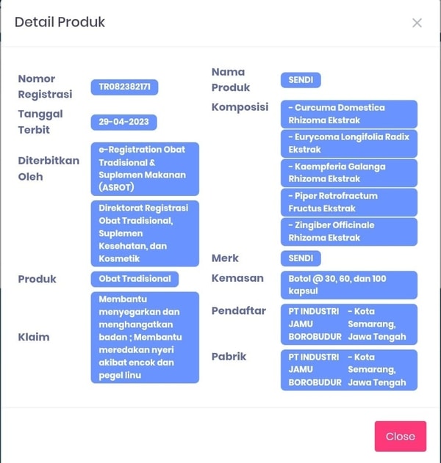Click the Komposisi field label
This screenshot has height=463, width=441.
click(240, 107)
